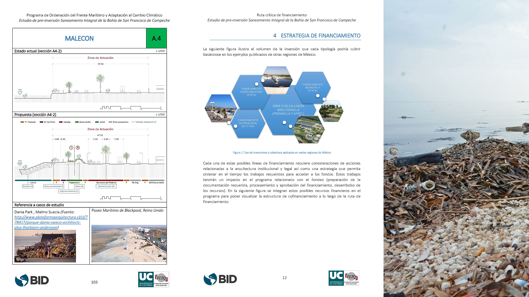529x297 pixels.
Task: Select the MALECON title
Action: click(79, 38)
